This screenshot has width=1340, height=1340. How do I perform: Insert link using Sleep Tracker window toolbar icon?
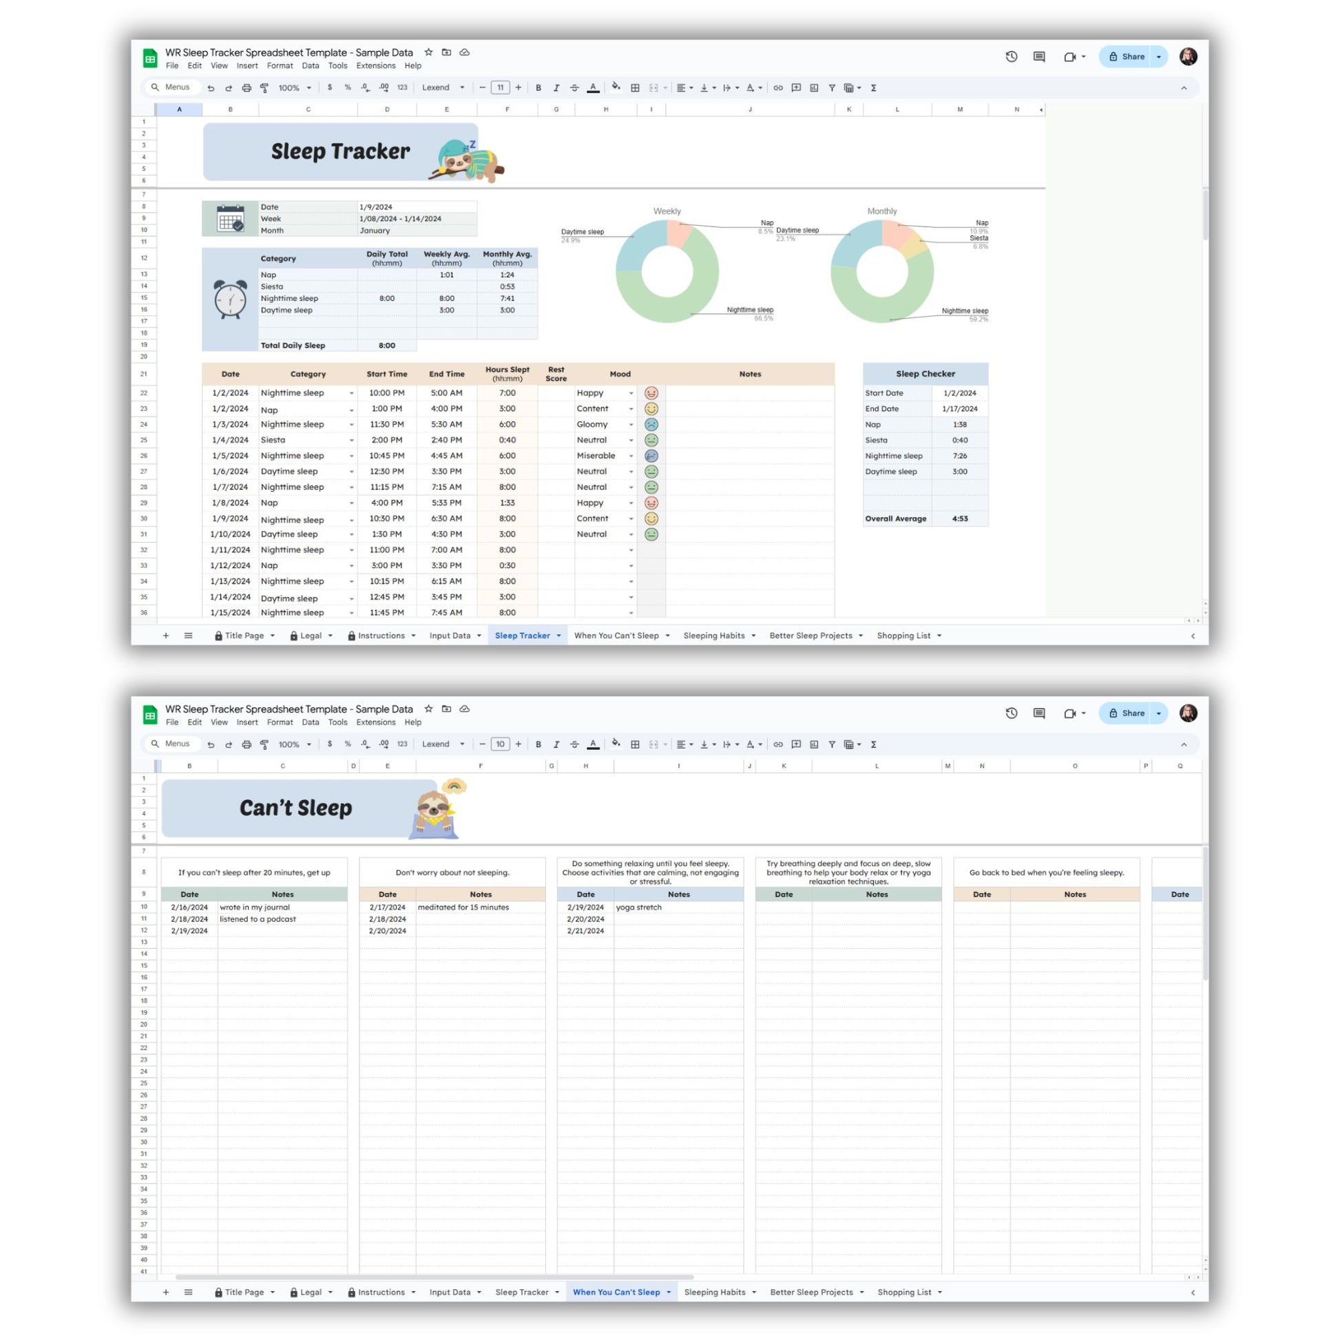pos(778,88)
